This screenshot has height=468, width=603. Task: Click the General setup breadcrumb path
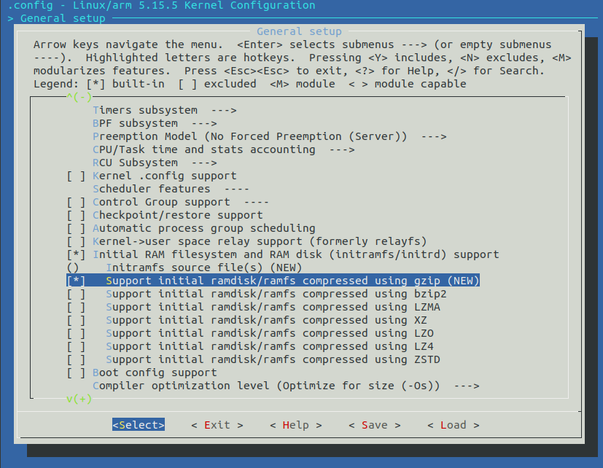coord(56,18)
